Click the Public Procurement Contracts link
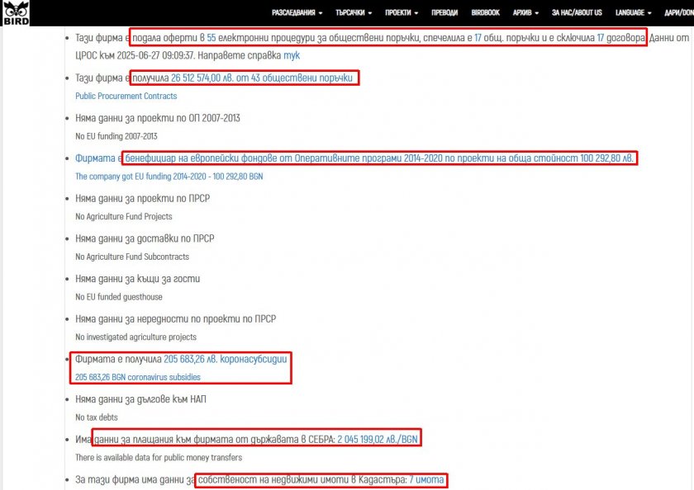 pos(126,96)
